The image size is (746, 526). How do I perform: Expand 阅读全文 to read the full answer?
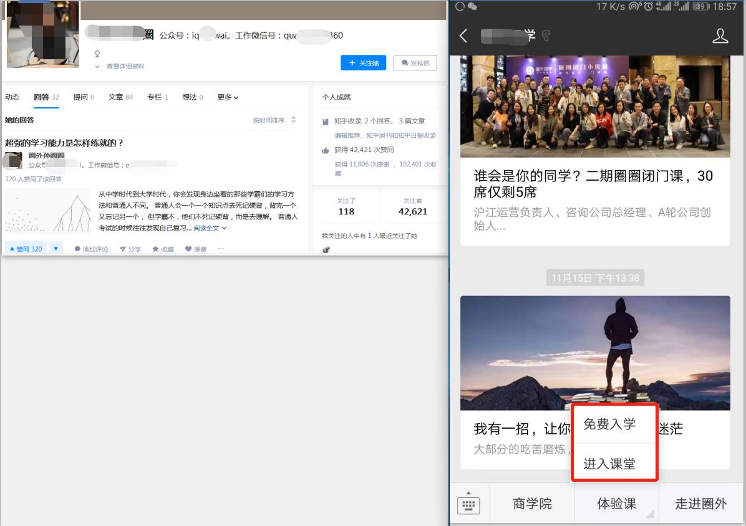pyautogui.click(x=206, y=227)
